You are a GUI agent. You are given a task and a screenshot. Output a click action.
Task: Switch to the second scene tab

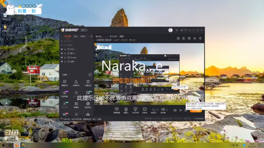coord(76,37)
